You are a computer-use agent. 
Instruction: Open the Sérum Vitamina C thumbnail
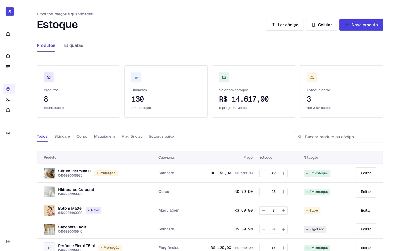click(49, 173)
